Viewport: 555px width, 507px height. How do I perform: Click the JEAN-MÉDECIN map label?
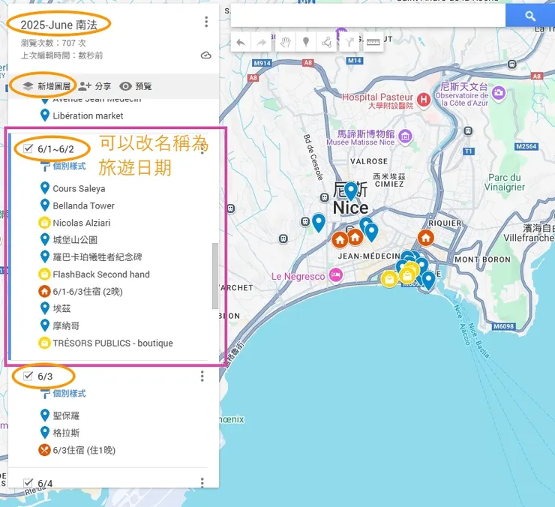[369, 256]
